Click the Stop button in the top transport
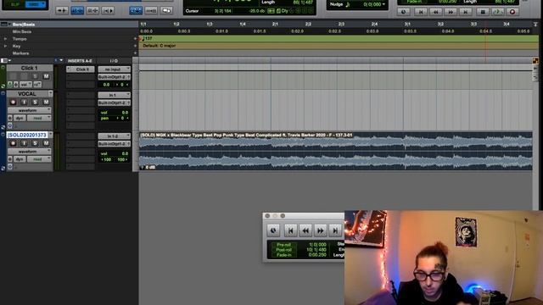This screenshot has height=305, width=543. click(x=483, y=12)
